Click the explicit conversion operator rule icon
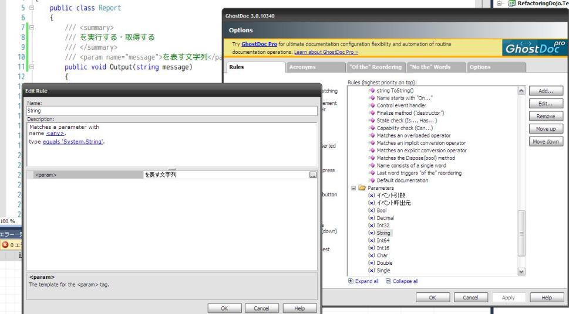This screenshot has height=314, width=569. pyautogui.click(x=372, y=151)
